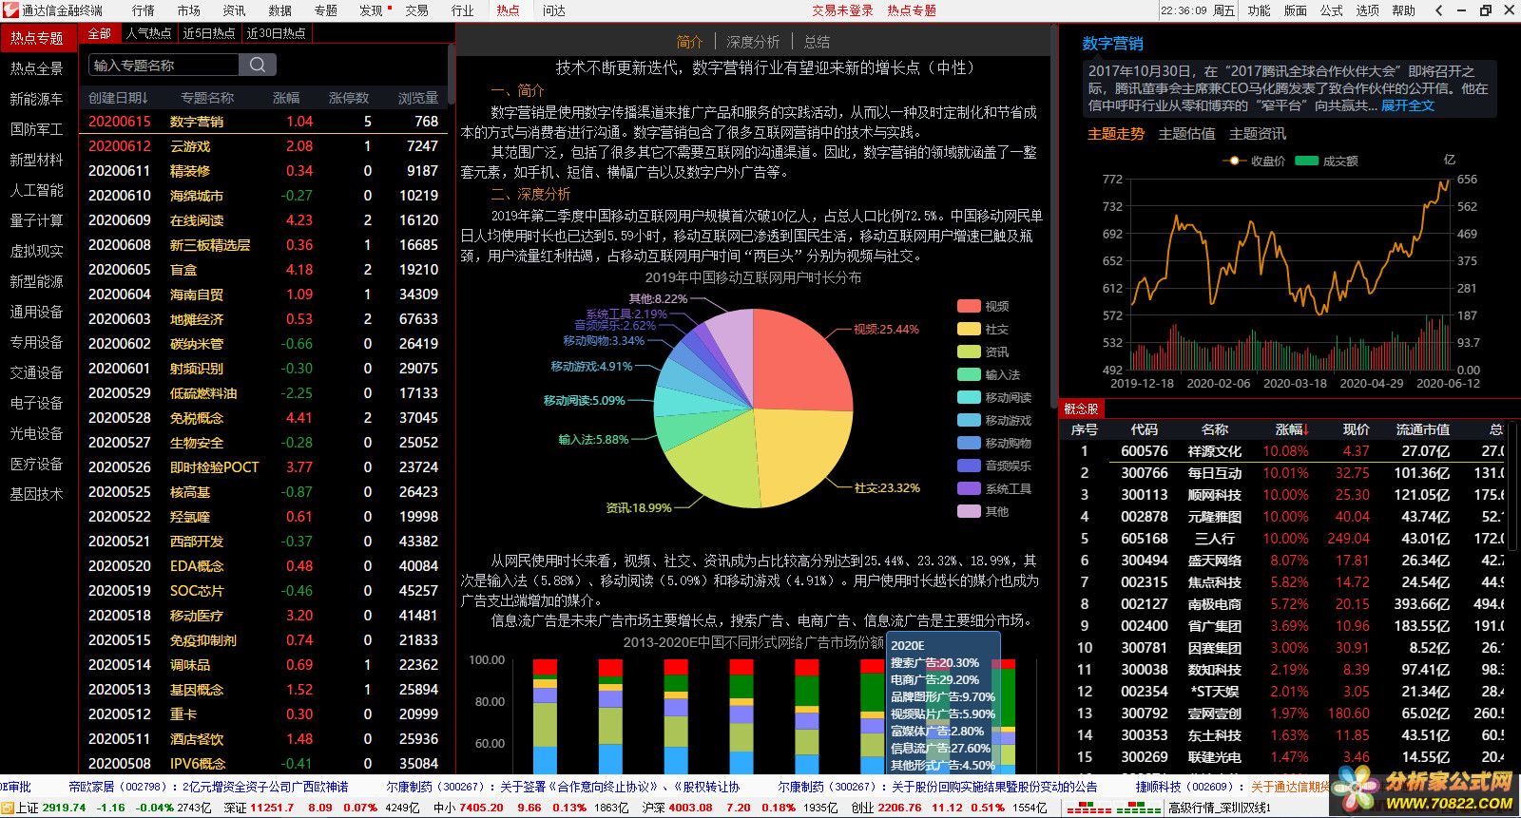Screen dimensions: 1521x818
Task: Click the 概念股 panel tab
Action: (1081, 409)
